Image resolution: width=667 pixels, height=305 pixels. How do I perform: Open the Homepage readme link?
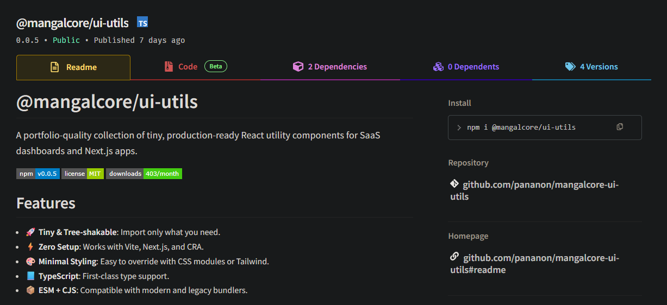pyautogui.click(x=534, y=263)
